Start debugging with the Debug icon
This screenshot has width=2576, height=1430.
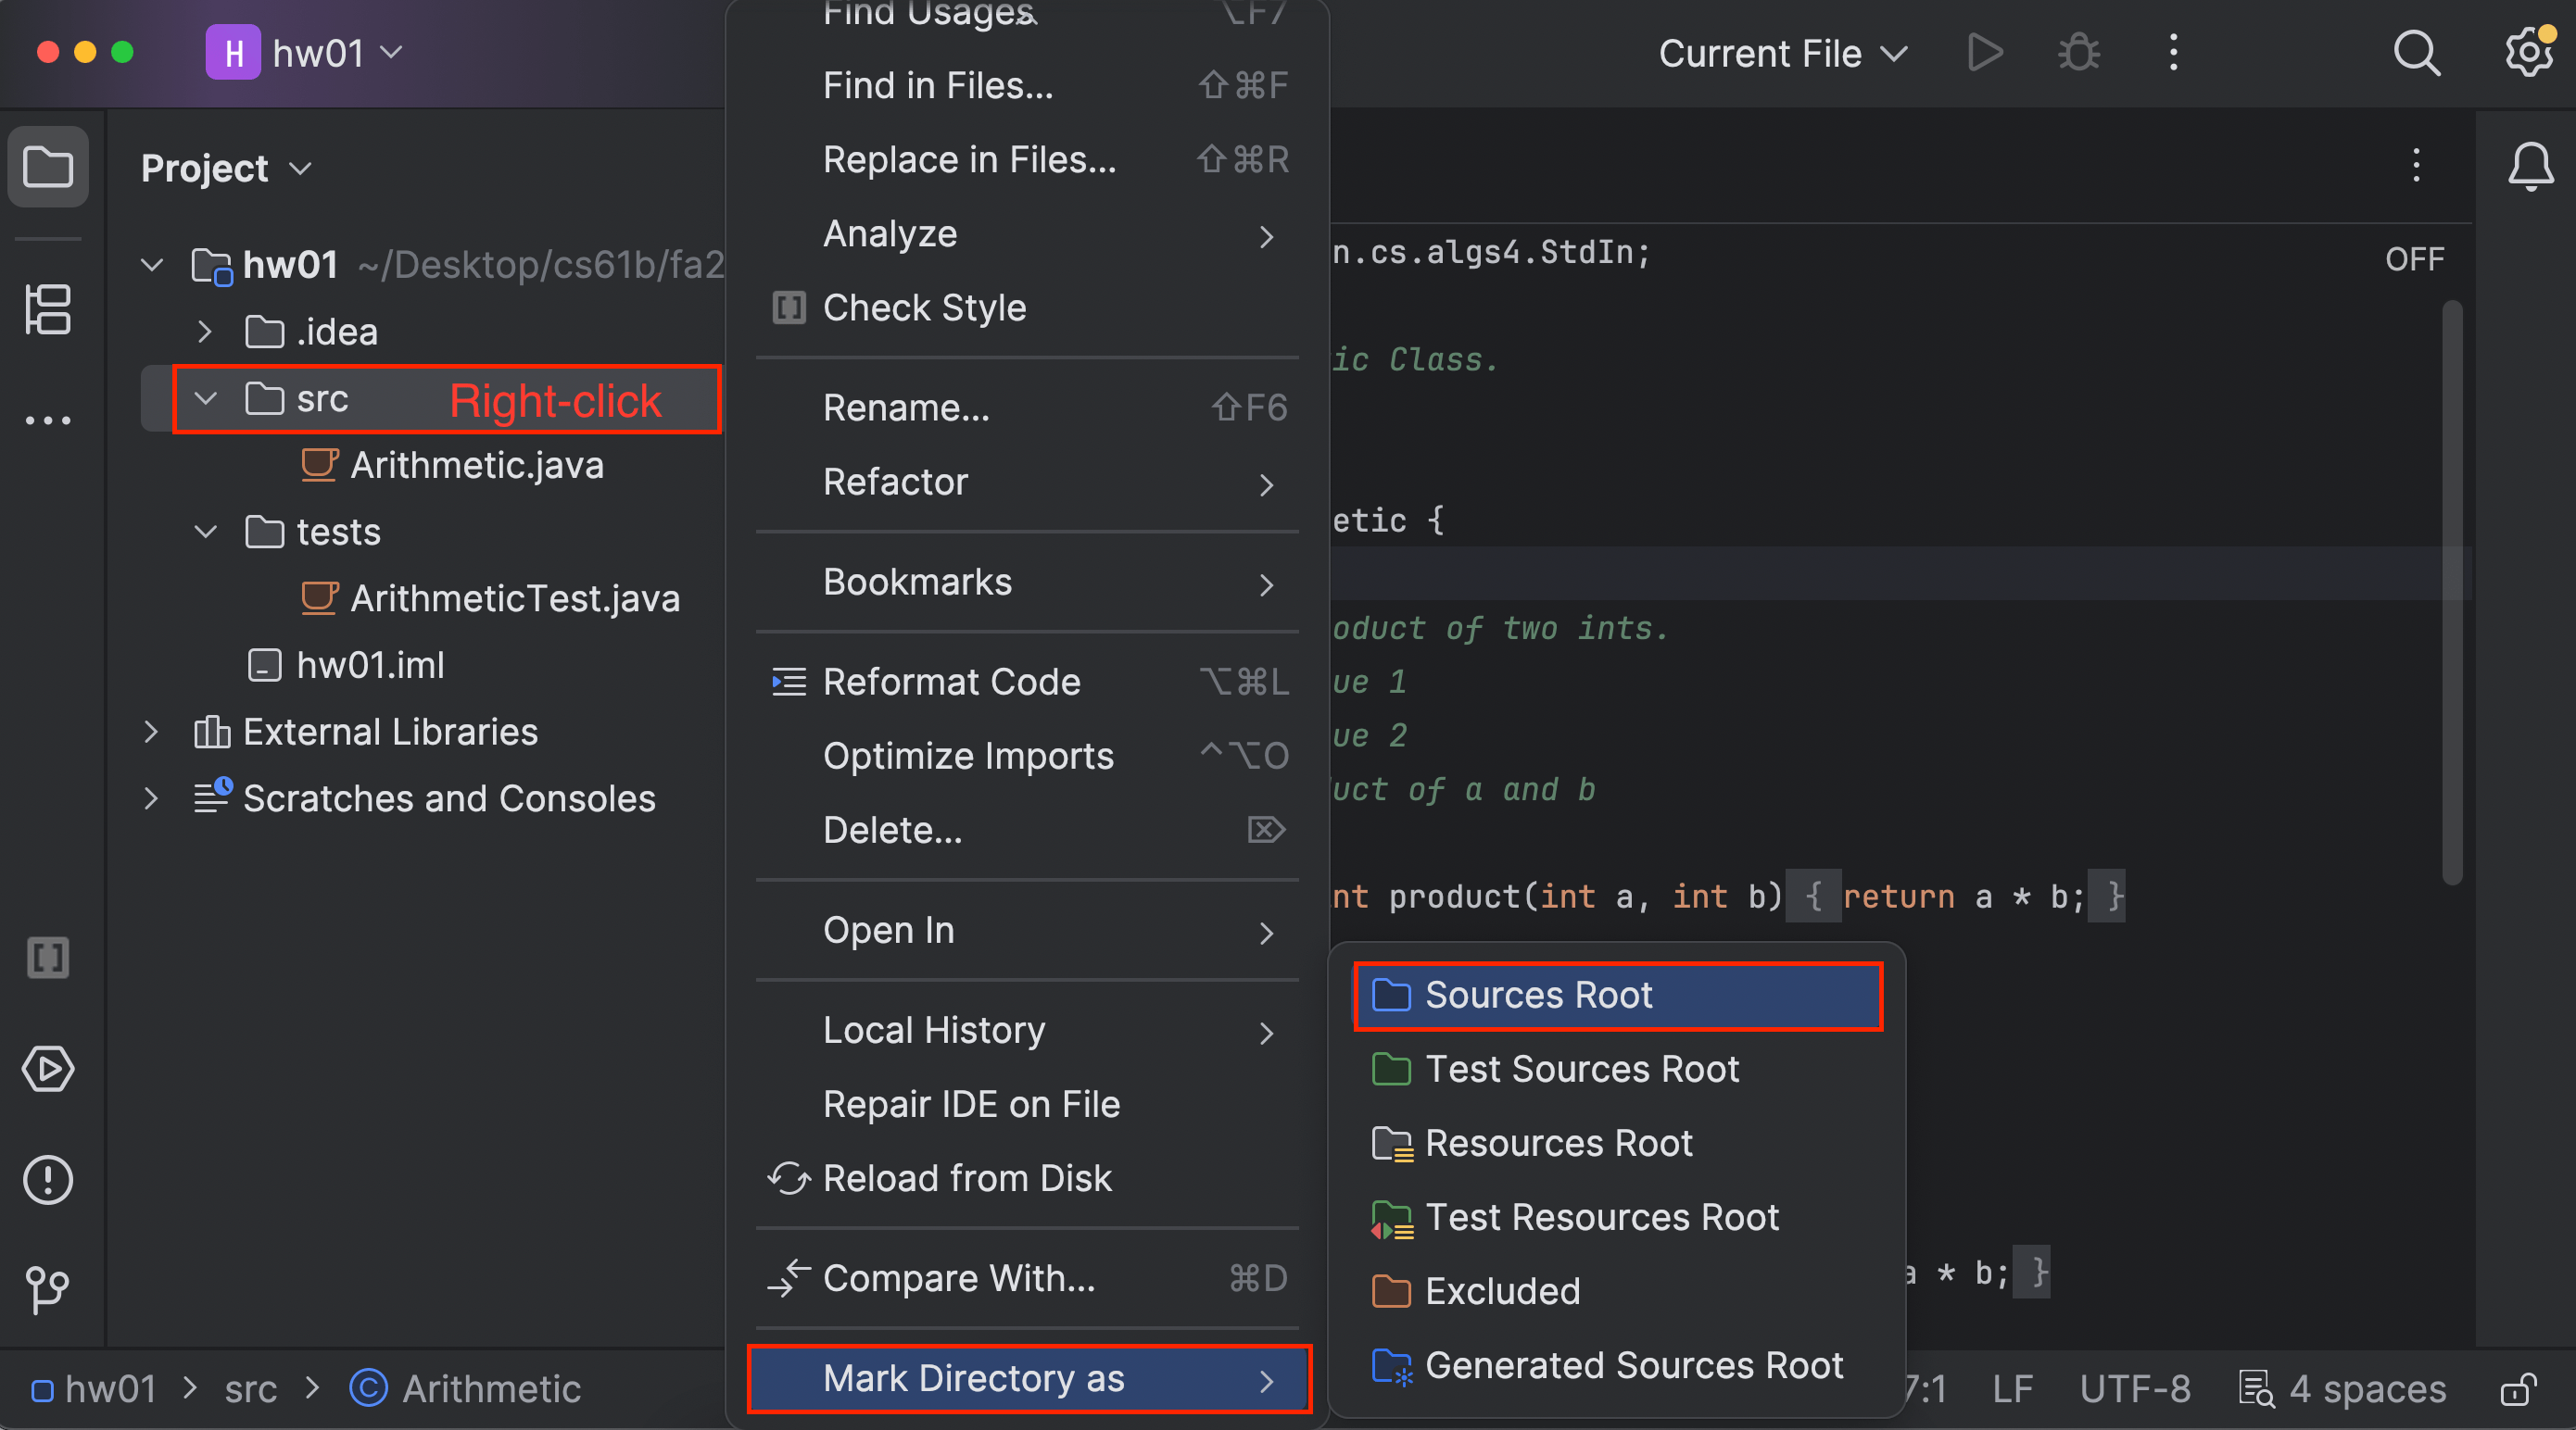pyautogui.click(x=2078, y=53)
